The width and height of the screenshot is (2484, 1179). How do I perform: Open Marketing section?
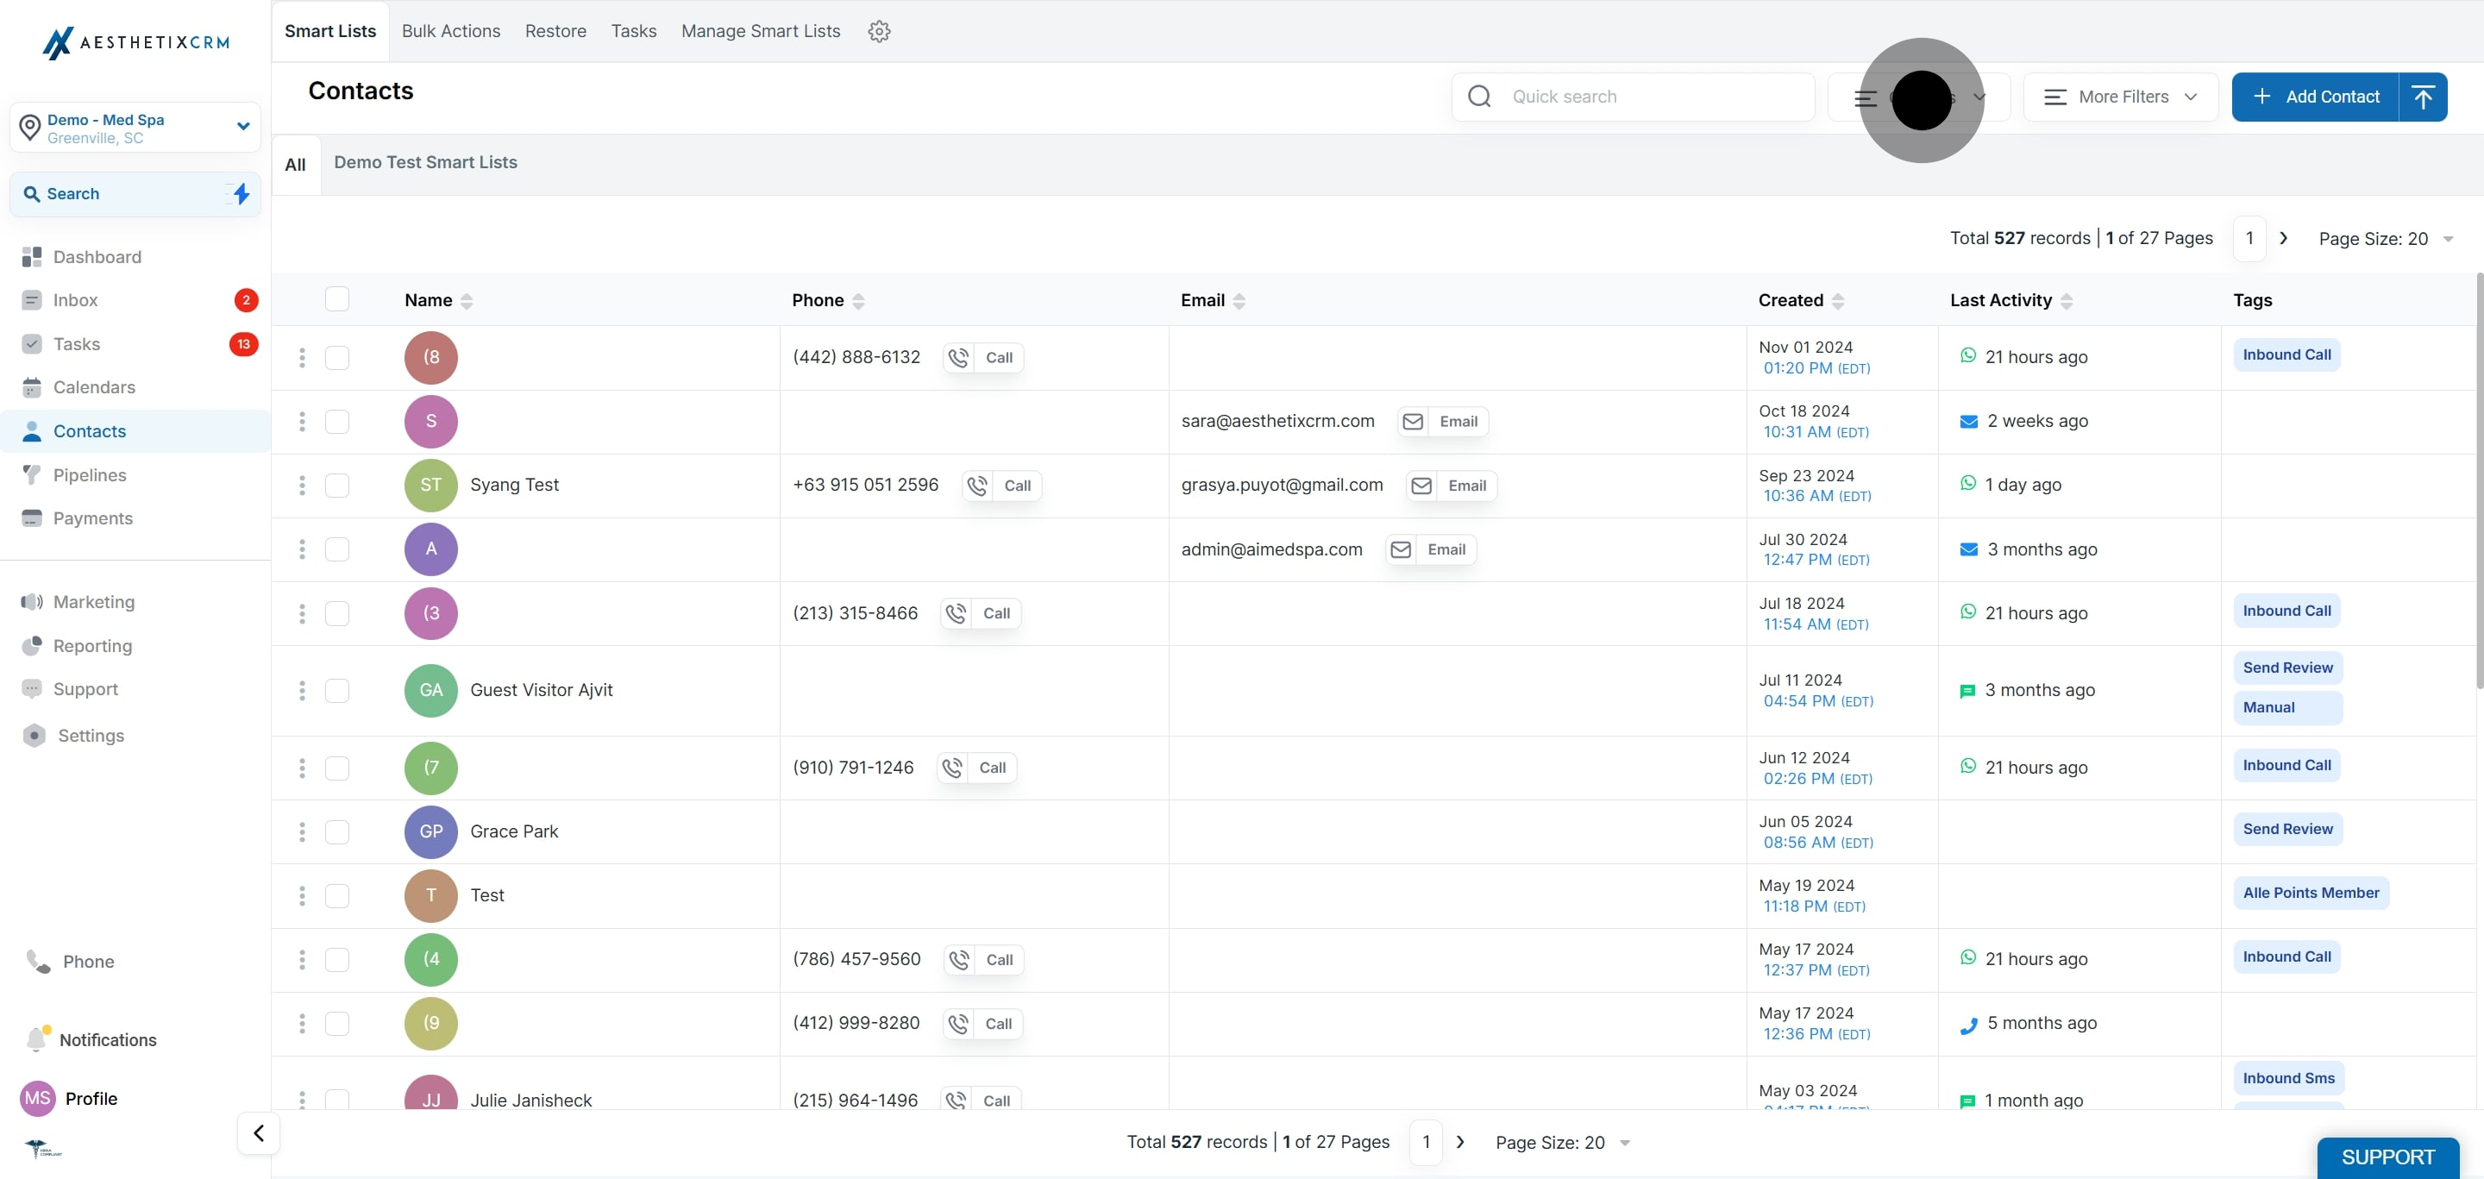93,601
